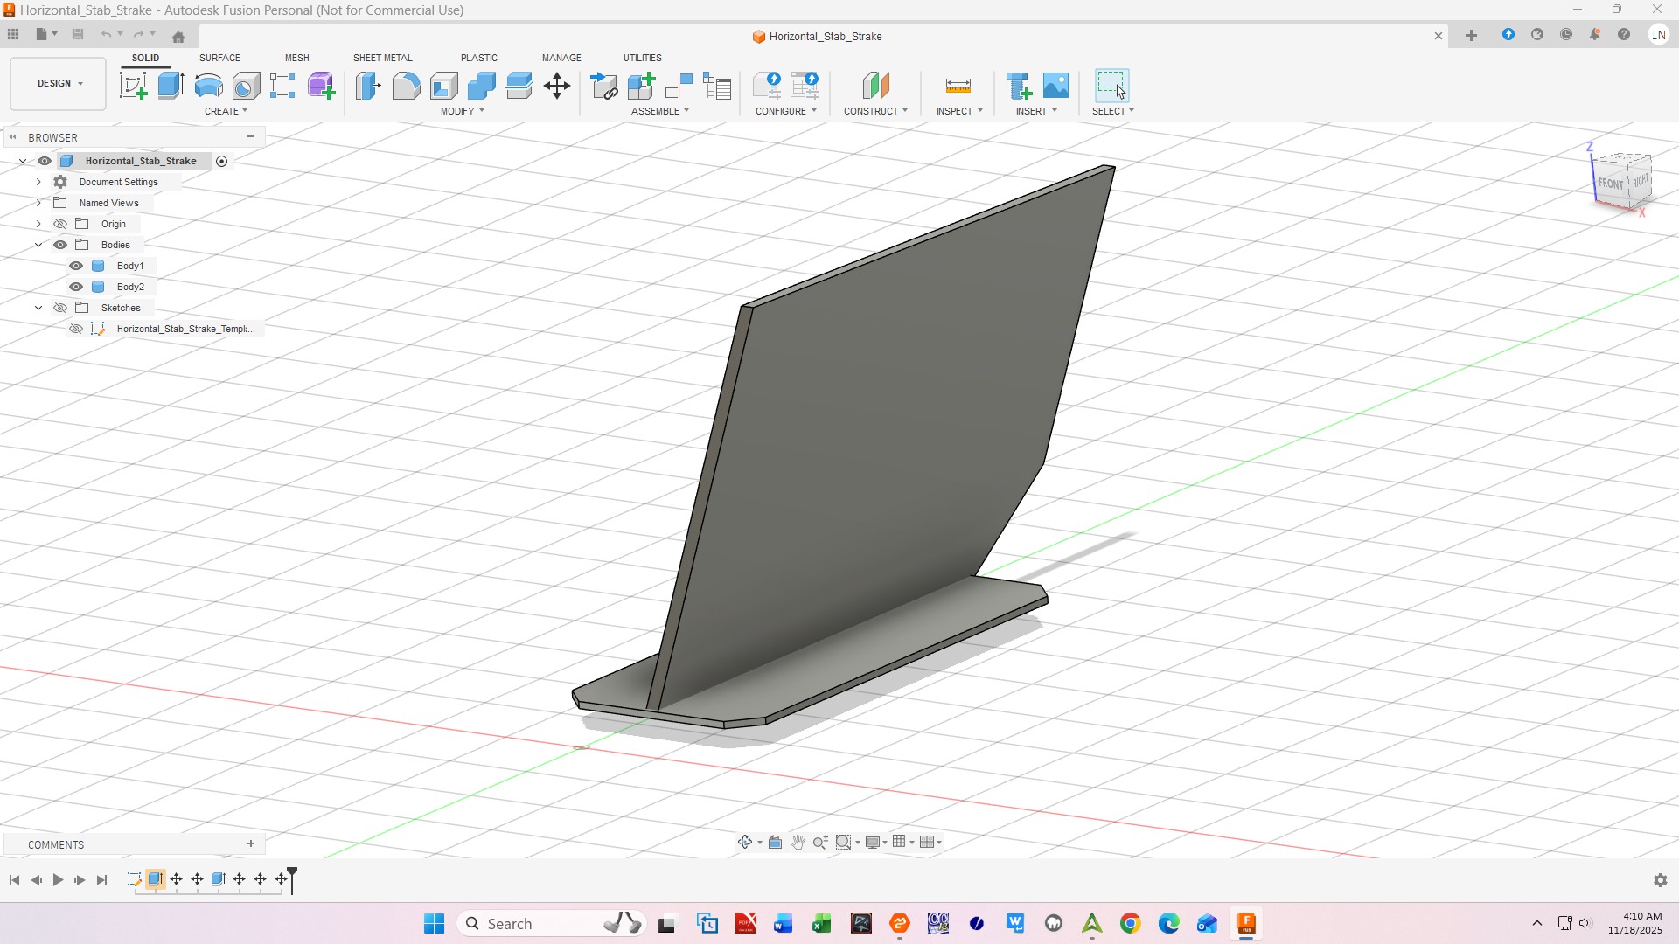Open the SHEET METAL tab

click(x=382, y=58)
